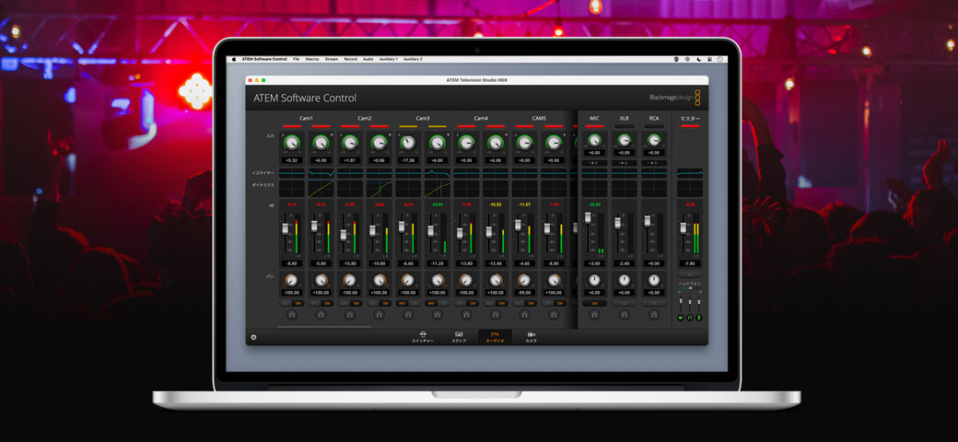Solo Cam1 right channel with headphone icon
This screenshot has height=442, width=958.
(321, 314)
